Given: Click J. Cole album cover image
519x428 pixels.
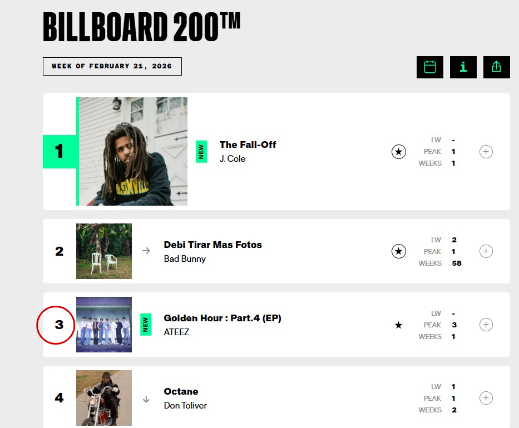Looking at the screenshot, I should [134, 152].
